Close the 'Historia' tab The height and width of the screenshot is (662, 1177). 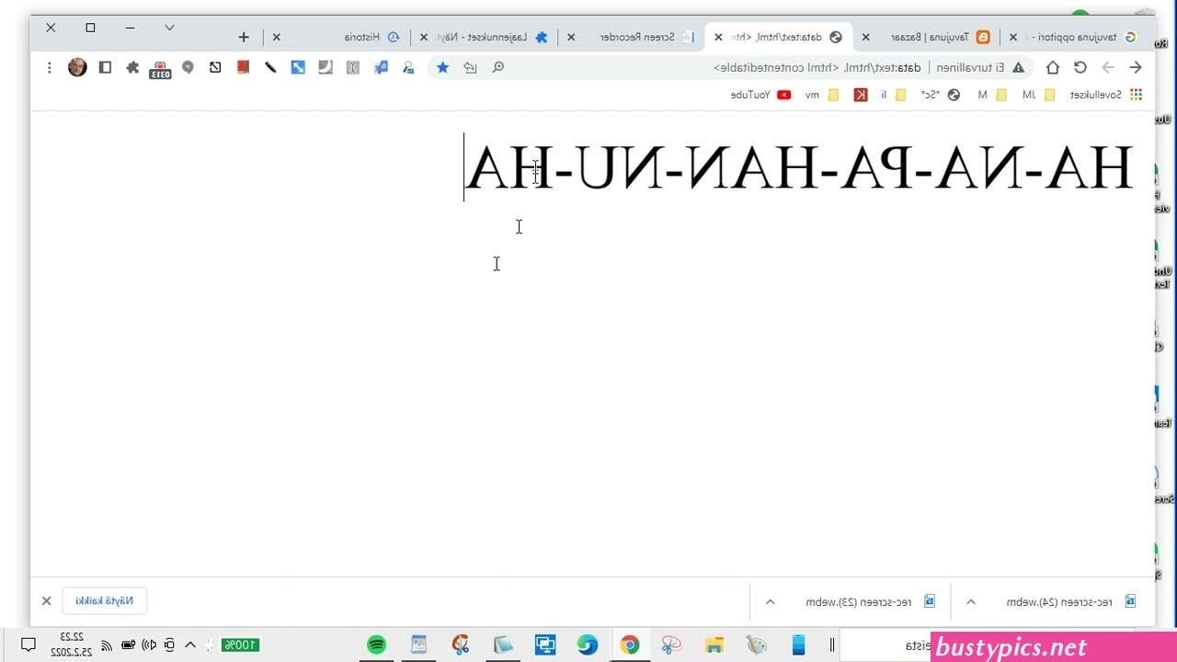[x=276, y=37]
